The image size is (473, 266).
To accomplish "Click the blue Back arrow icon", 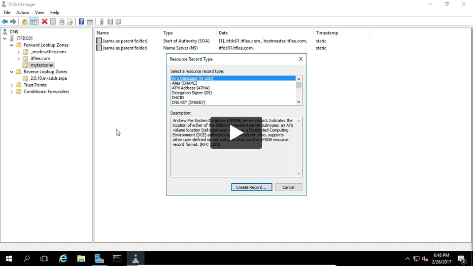I will pos(5,22).
